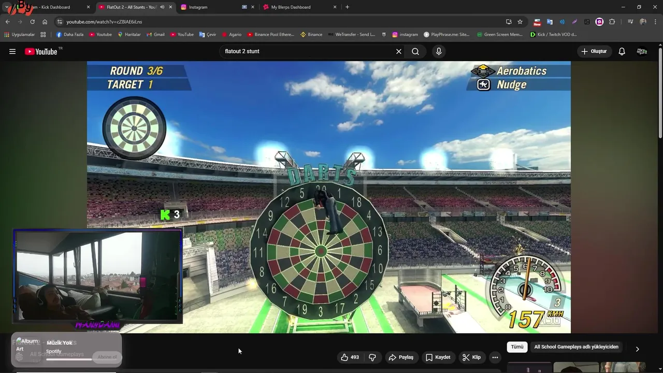663x373 pixels.
Task: Open more actions three-dot menu under the video
Action: 495,357
